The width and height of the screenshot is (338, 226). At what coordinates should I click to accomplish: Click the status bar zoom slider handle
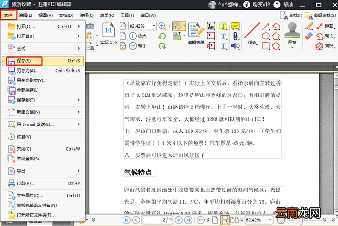pyautogui.click(x=302, y=220)
